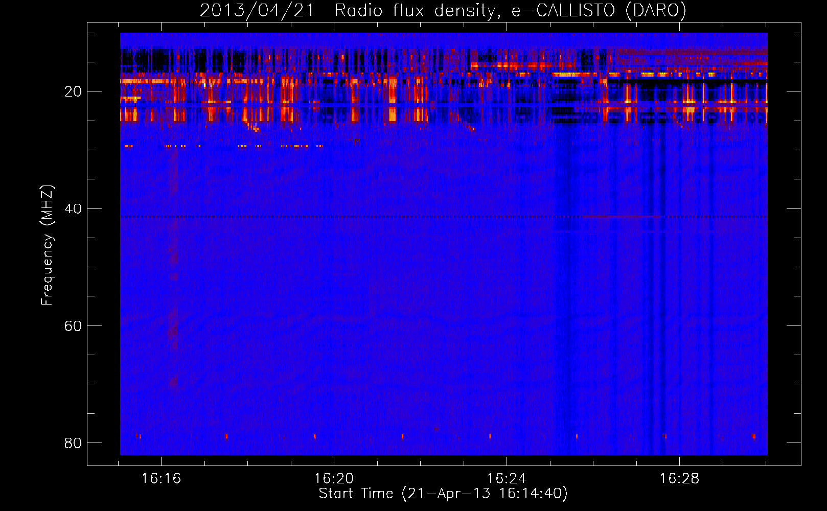Viewport: 827px width, 511px height.
Task: Click the 16:16 time tick label
Action: [x=161, y=479]
